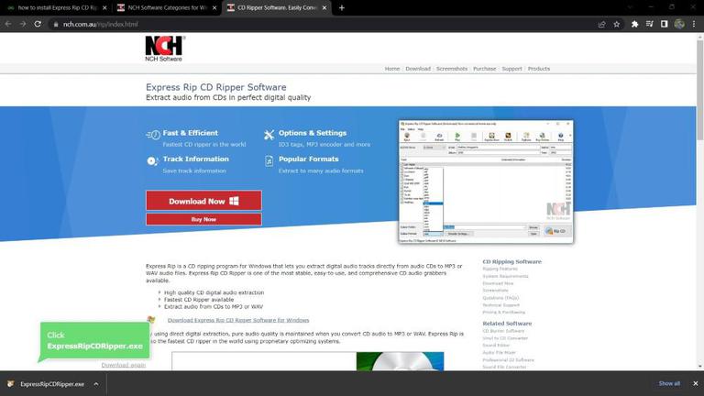Open Technical Support sidebar link
Viewport: 704px width, 396px height.
pyautogui.click(x=501, y=305)
